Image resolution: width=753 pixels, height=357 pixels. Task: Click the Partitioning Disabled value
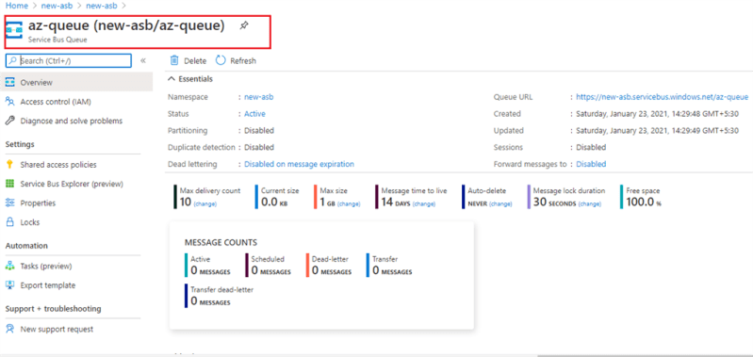tap(259, 131)
